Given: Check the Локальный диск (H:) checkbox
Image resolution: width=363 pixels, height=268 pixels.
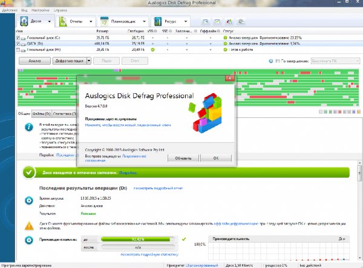Looking at the screenshot, I should tap(18, 50).
